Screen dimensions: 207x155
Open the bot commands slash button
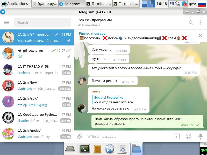click(176, 136)
